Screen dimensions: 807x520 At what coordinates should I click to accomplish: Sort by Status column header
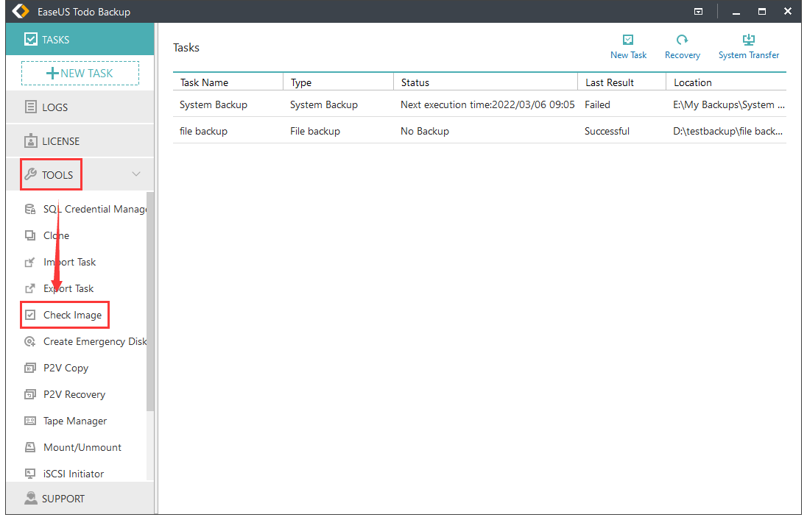coord(485,82)
